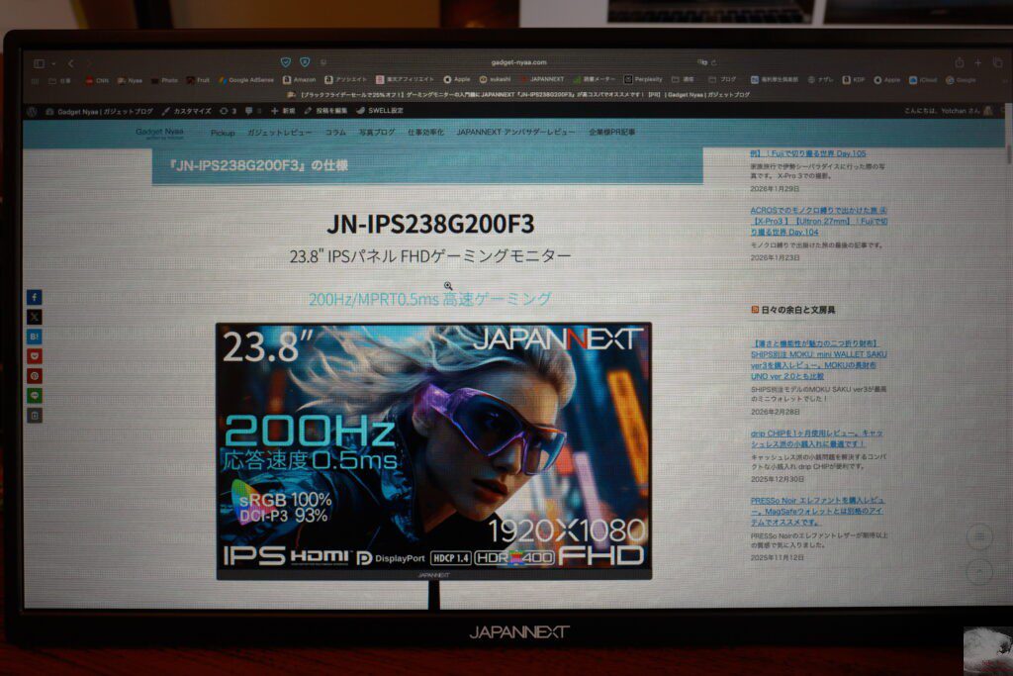The width and height of the screenshot is (1013, 676).
Task: Click the WordPress logo in the admin bar
Action: point(34,111)
